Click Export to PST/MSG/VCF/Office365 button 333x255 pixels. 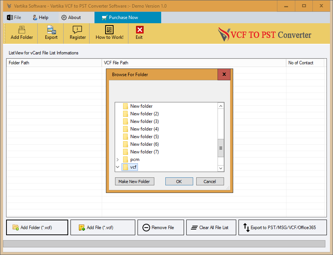282,228
